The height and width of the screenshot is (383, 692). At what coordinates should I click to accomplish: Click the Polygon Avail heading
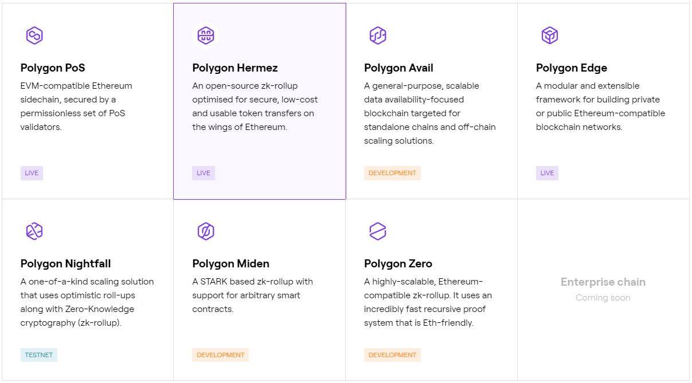[398, 68]
